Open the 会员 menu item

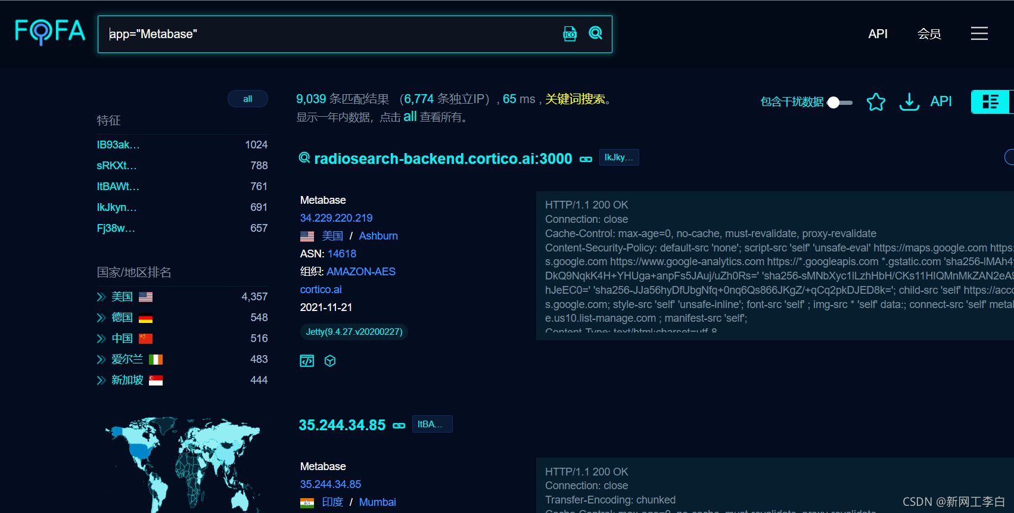[929, 34]
